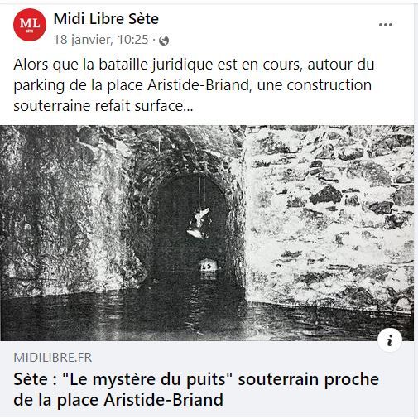Viewport: 418px width, 419px height.
Task: Open the article preview tunnel photo
Action: point(207,233)
